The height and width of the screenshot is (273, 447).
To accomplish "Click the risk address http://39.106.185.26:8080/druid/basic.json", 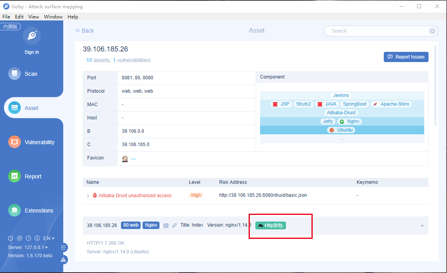I will click(x=263, y=195).
